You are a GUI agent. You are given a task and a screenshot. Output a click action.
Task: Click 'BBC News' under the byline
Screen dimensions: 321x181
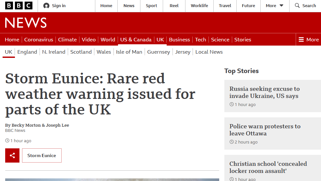(x=15, y=131)
